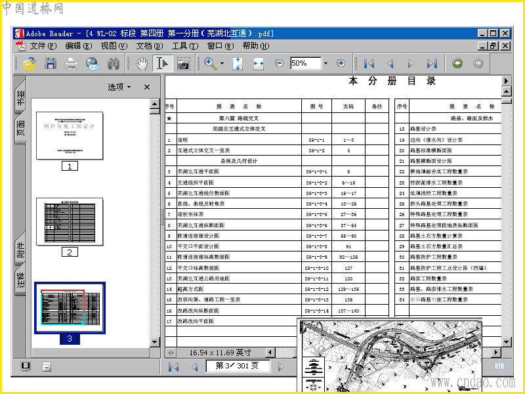Select the text Select tool
Image resolution: width=525 pixels, height=394 pixels.
pos(162,63)
